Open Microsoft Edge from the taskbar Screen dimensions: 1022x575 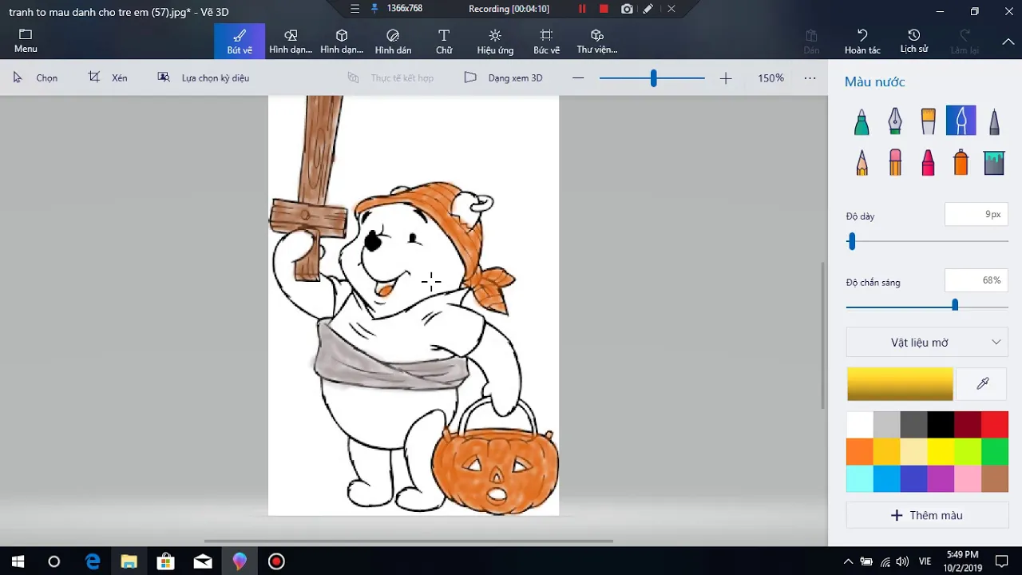click(93, 561)
